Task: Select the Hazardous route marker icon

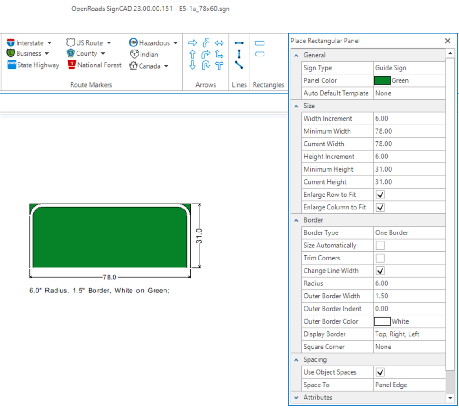Action: point(133,43)
